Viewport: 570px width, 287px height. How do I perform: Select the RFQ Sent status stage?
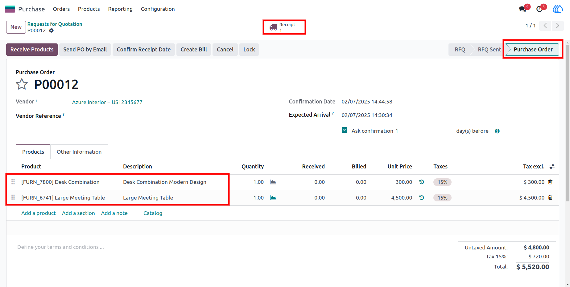point(489,50)
